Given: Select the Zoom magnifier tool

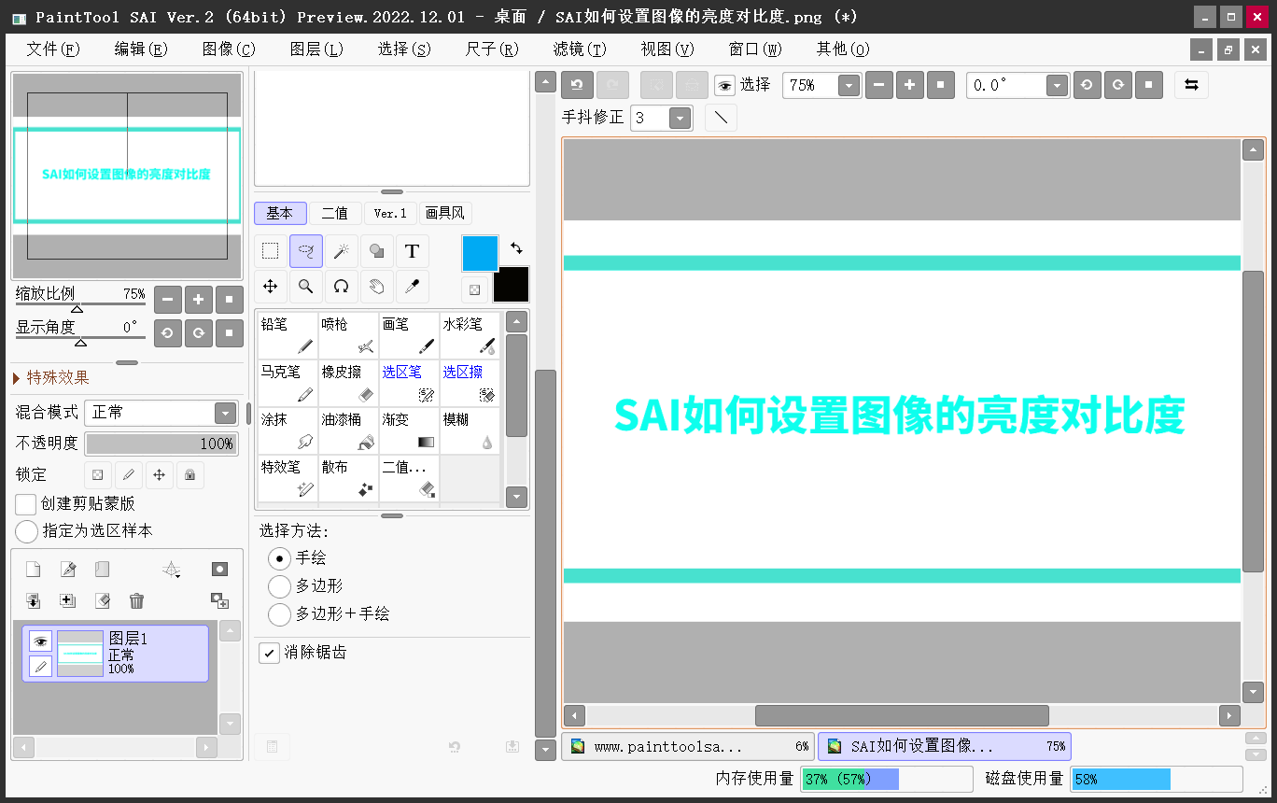Looking at the screenshot, I should coord(306,287).
